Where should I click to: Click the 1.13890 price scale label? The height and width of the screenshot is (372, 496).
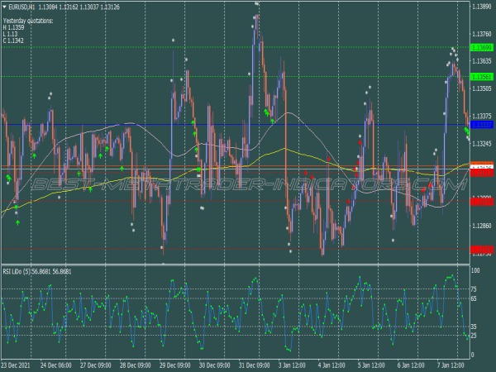point(481,7)
